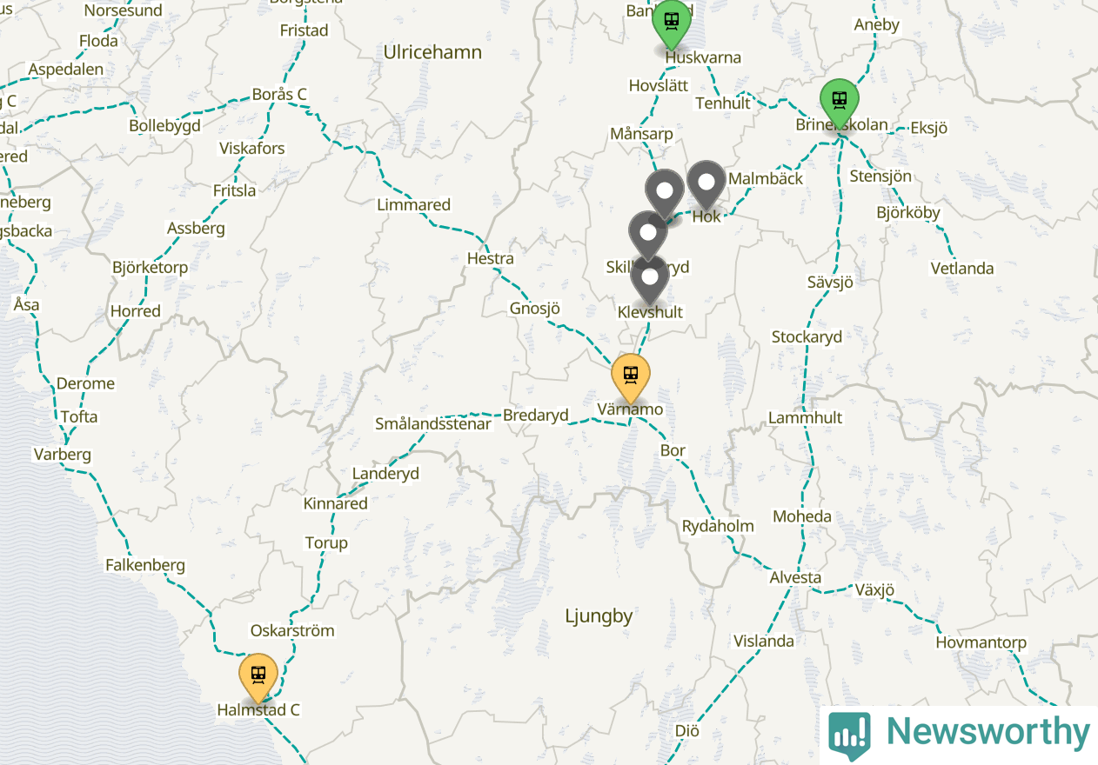The width and height of the screenshot is (1098, 765).
Task: Click the Newsworthy bar-chart logo icon
Action: pyautogui.click(x=849, y=735)
